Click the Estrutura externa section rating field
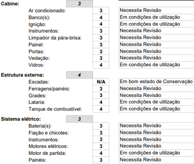 click(x=79, y=75)
